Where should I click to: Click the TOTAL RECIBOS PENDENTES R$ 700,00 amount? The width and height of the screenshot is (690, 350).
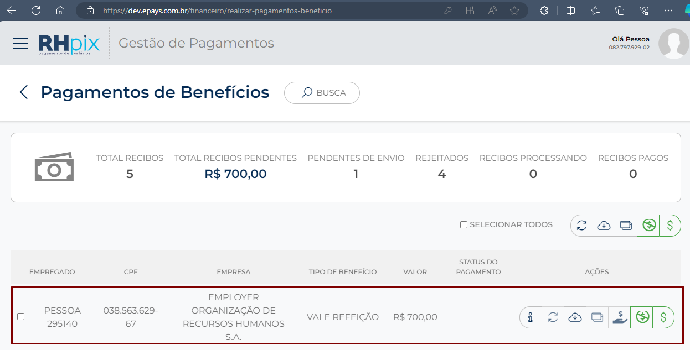tap(235, 174)
